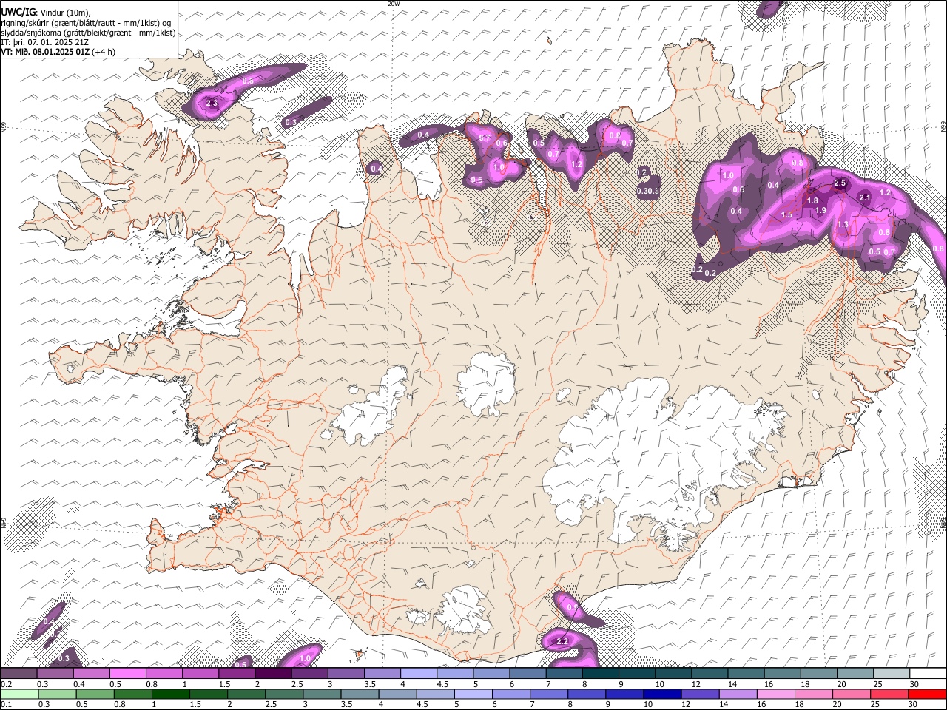
Task: Click the light pink swatch labeled 16
Action: (x=775, y=694)
